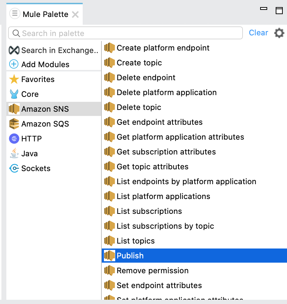Click the palette settings gear icon
The width and height of the screenshot is (287, 304).
[279, 33]
